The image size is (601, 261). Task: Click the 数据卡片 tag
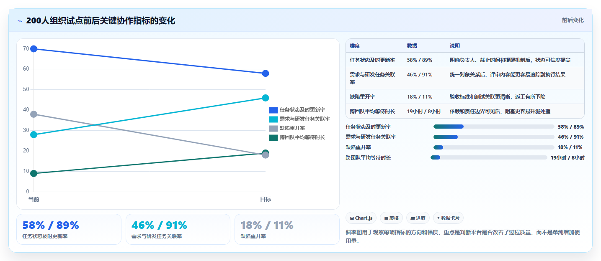(448, 218)
